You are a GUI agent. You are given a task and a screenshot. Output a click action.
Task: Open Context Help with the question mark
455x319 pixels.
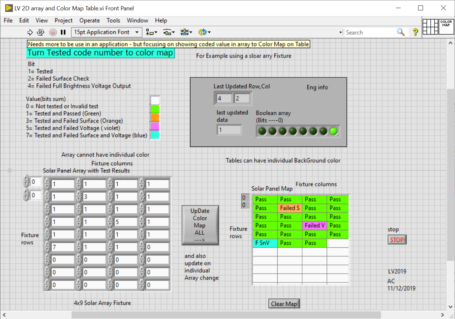[x=415, y=32]
